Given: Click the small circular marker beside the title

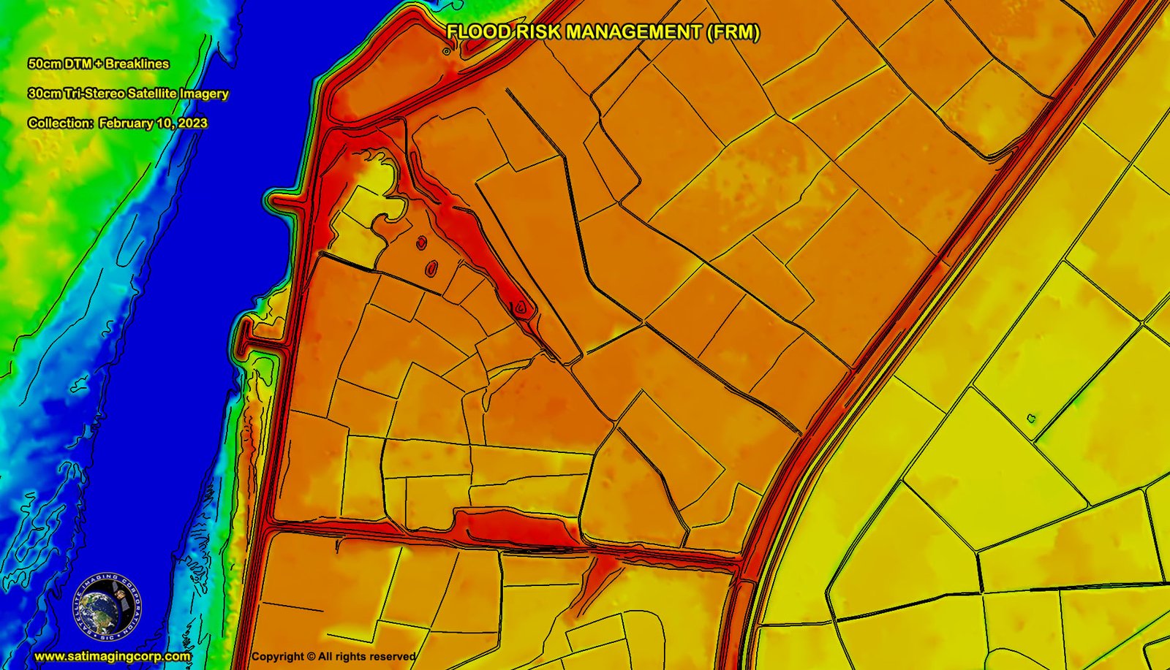Looking at the screenshot, I should [447, 51].
